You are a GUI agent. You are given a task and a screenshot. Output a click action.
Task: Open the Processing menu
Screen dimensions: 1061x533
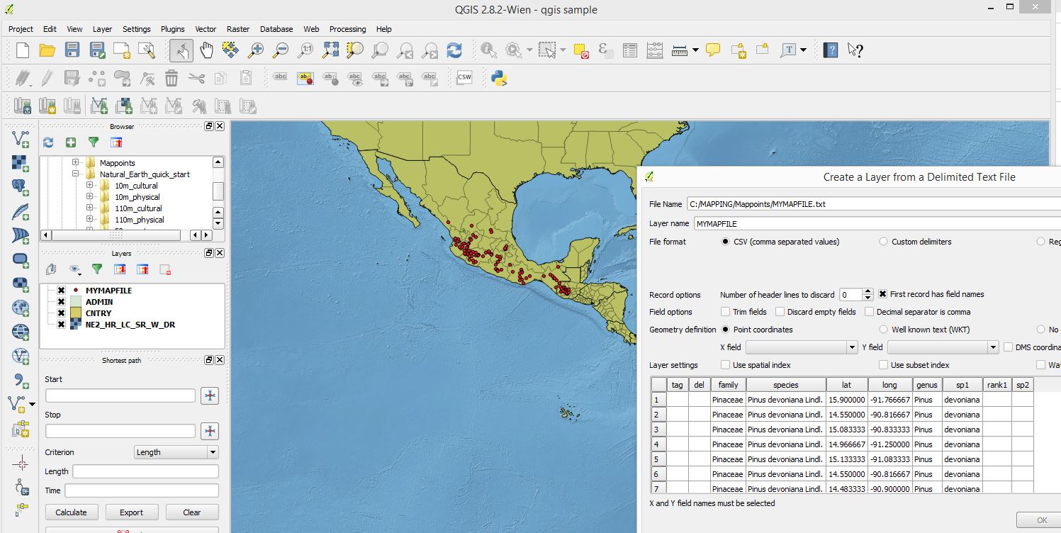347,29
